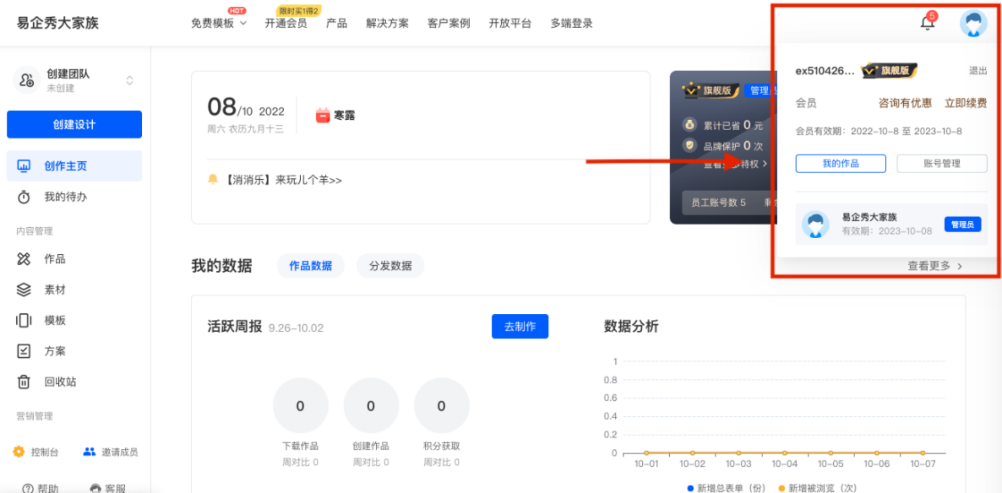Open the 解决方案 menu item
The height and width of the screenshot is (493, 1002).
coord(387,23)
